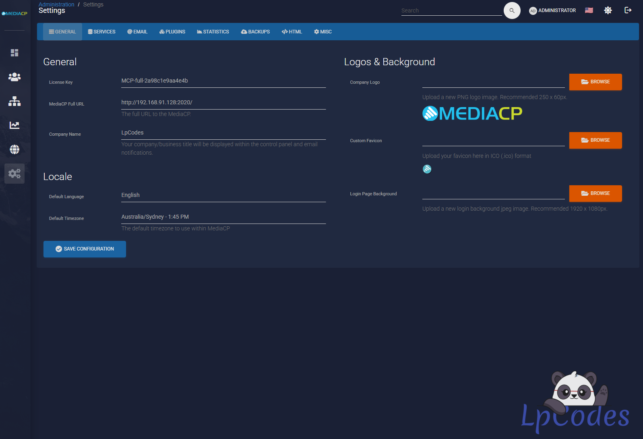Click the Company Name input field

[x=223, y=133]
